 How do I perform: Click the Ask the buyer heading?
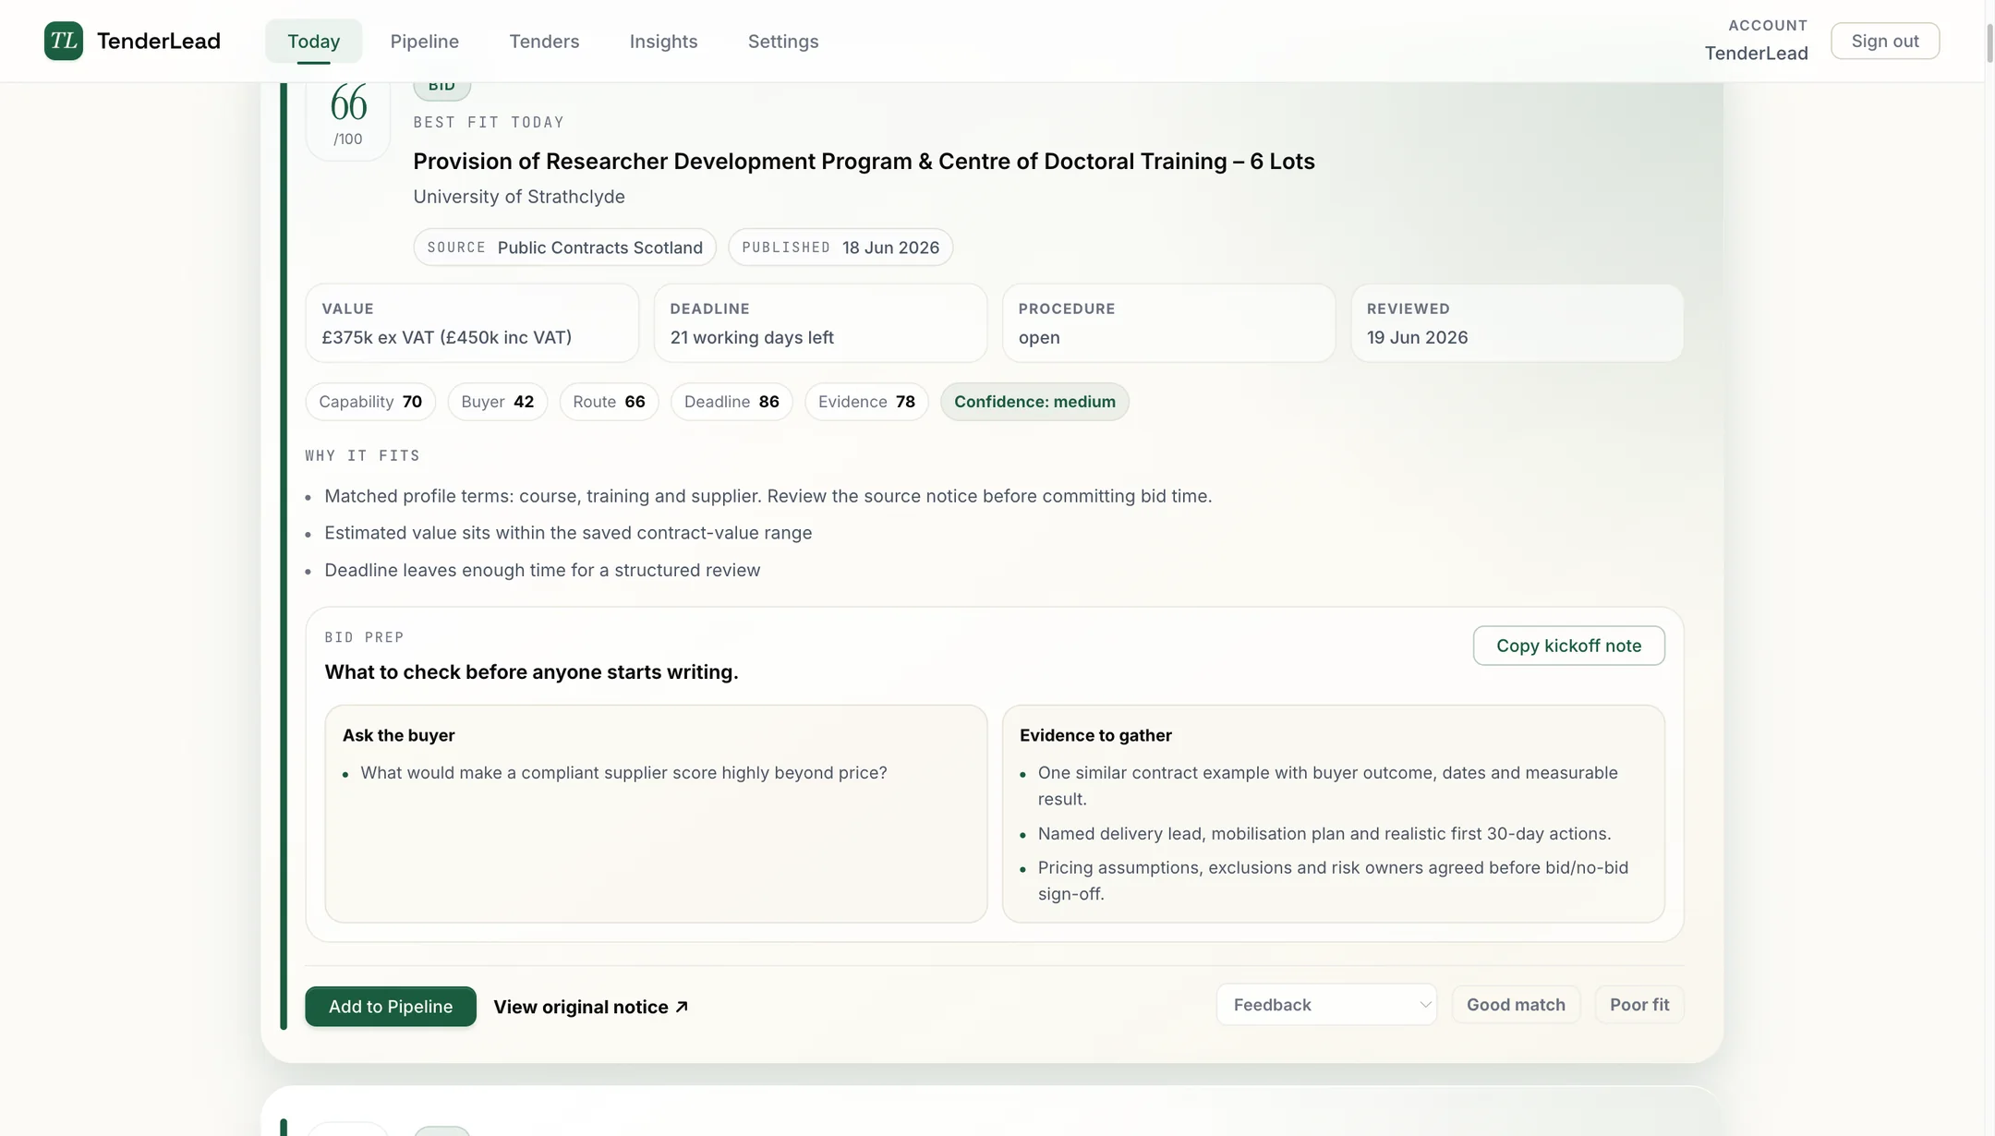[398, 735]
